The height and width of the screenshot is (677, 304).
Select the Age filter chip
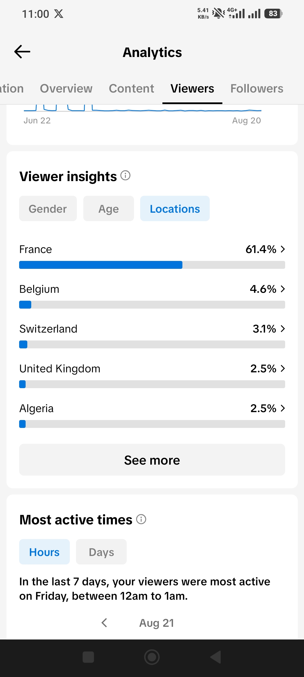[109, 208]
